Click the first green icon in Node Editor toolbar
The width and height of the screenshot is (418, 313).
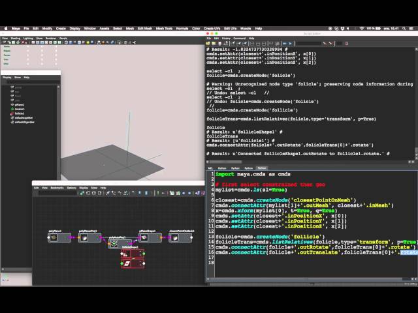(82, 193)
